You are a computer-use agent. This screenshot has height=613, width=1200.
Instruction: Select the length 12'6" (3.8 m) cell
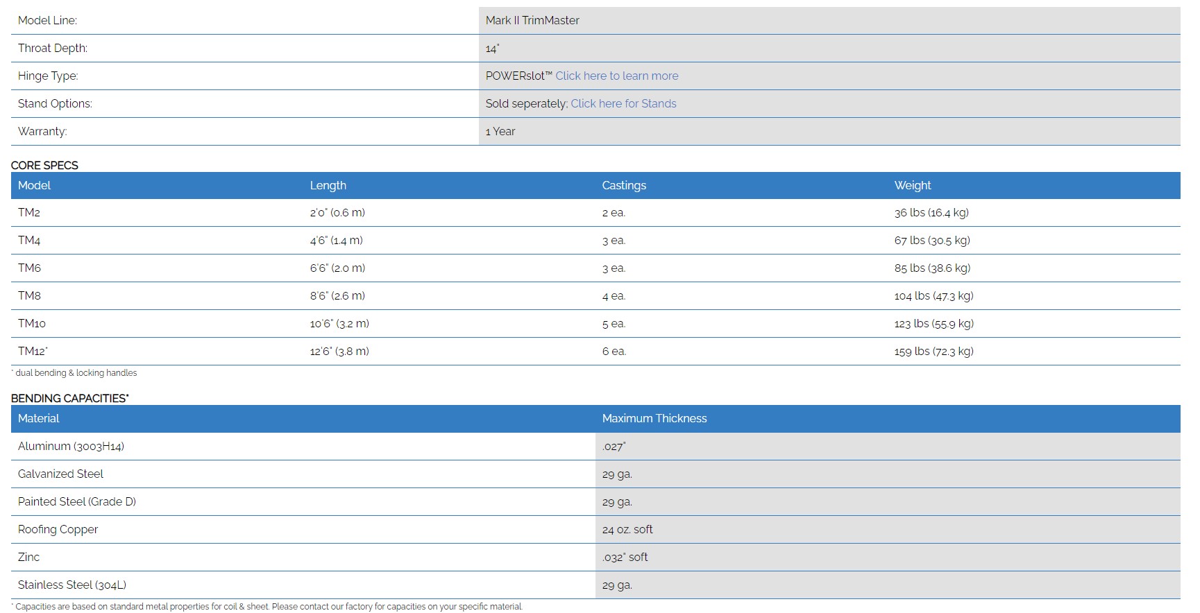[339, 351]
